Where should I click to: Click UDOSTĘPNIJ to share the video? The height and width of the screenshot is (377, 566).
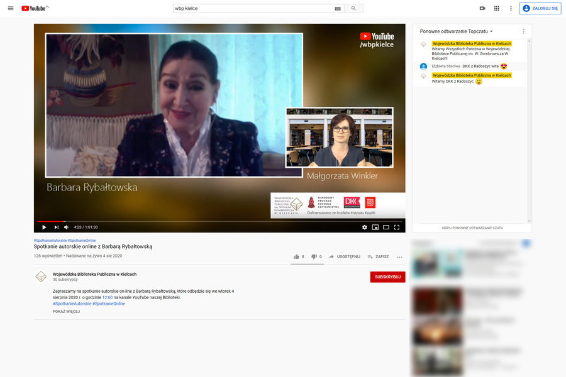[x=345, y=256]
